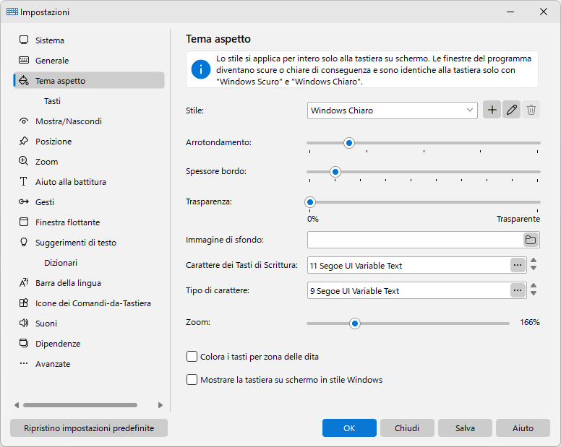The height and width of the screenshot is (447, 561).
Task: Click the Mostra/Nascondi eye icon
Action: [x=24, y=121]
